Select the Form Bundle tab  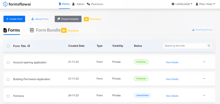[x=45, y=30]
